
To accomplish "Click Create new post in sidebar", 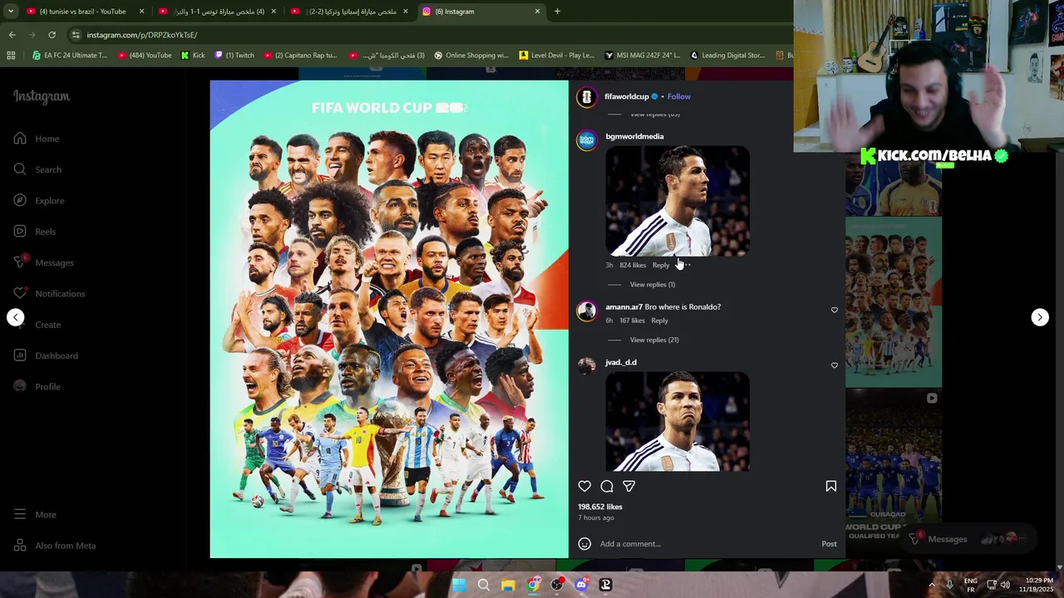I will click(x=38, y=325).
